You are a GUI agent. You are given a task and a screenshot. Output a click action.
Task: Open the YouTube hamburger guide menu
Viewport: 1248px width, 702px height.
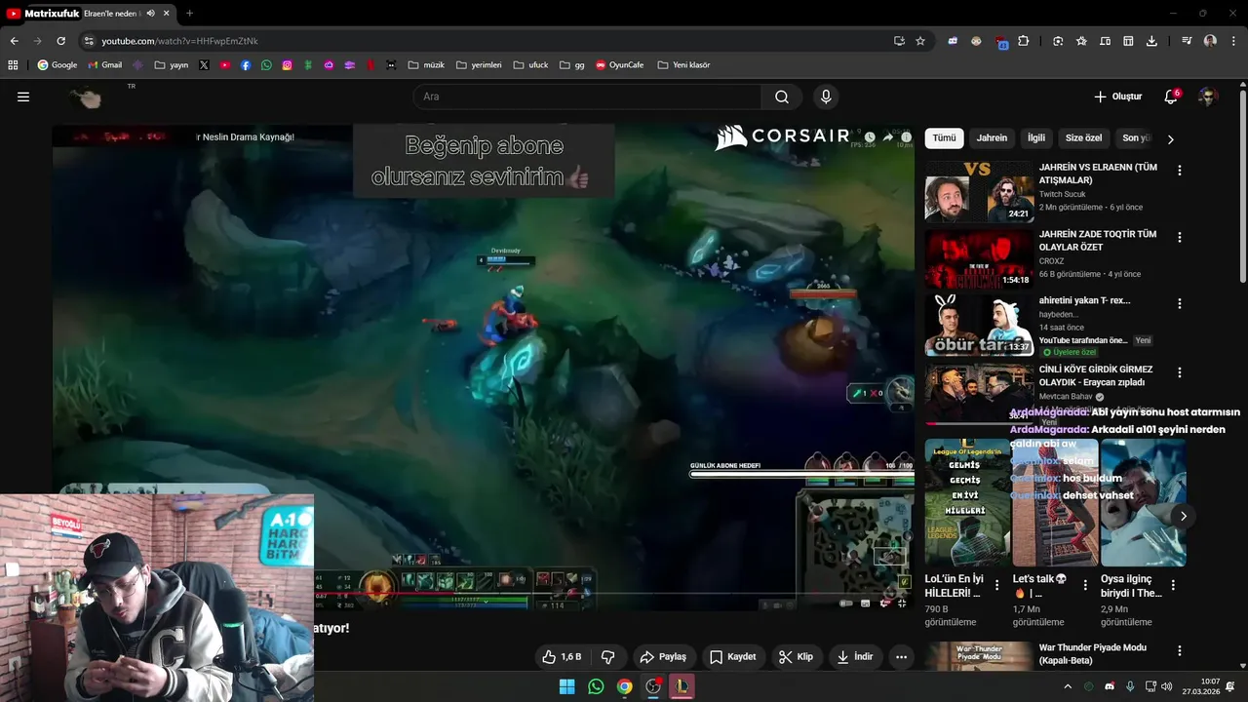click(x=23, y=97)
